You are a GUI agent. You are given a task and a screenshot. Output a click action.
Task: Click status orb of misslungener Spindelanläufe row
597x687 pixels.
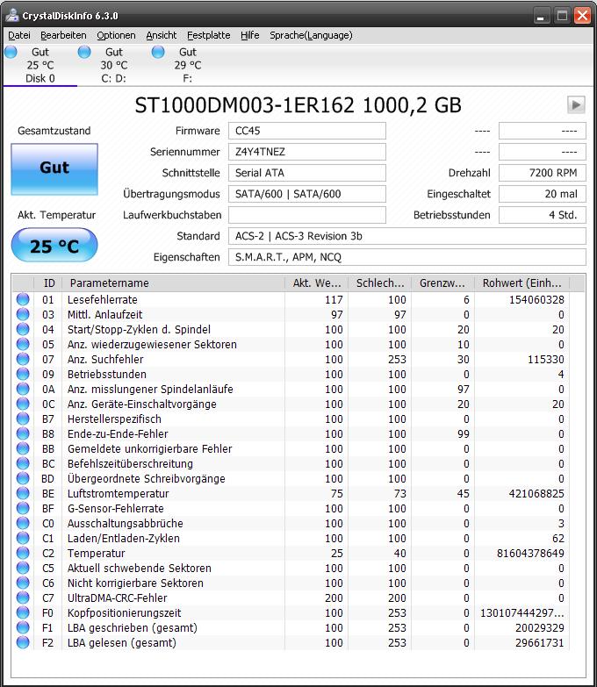(23, 389)
